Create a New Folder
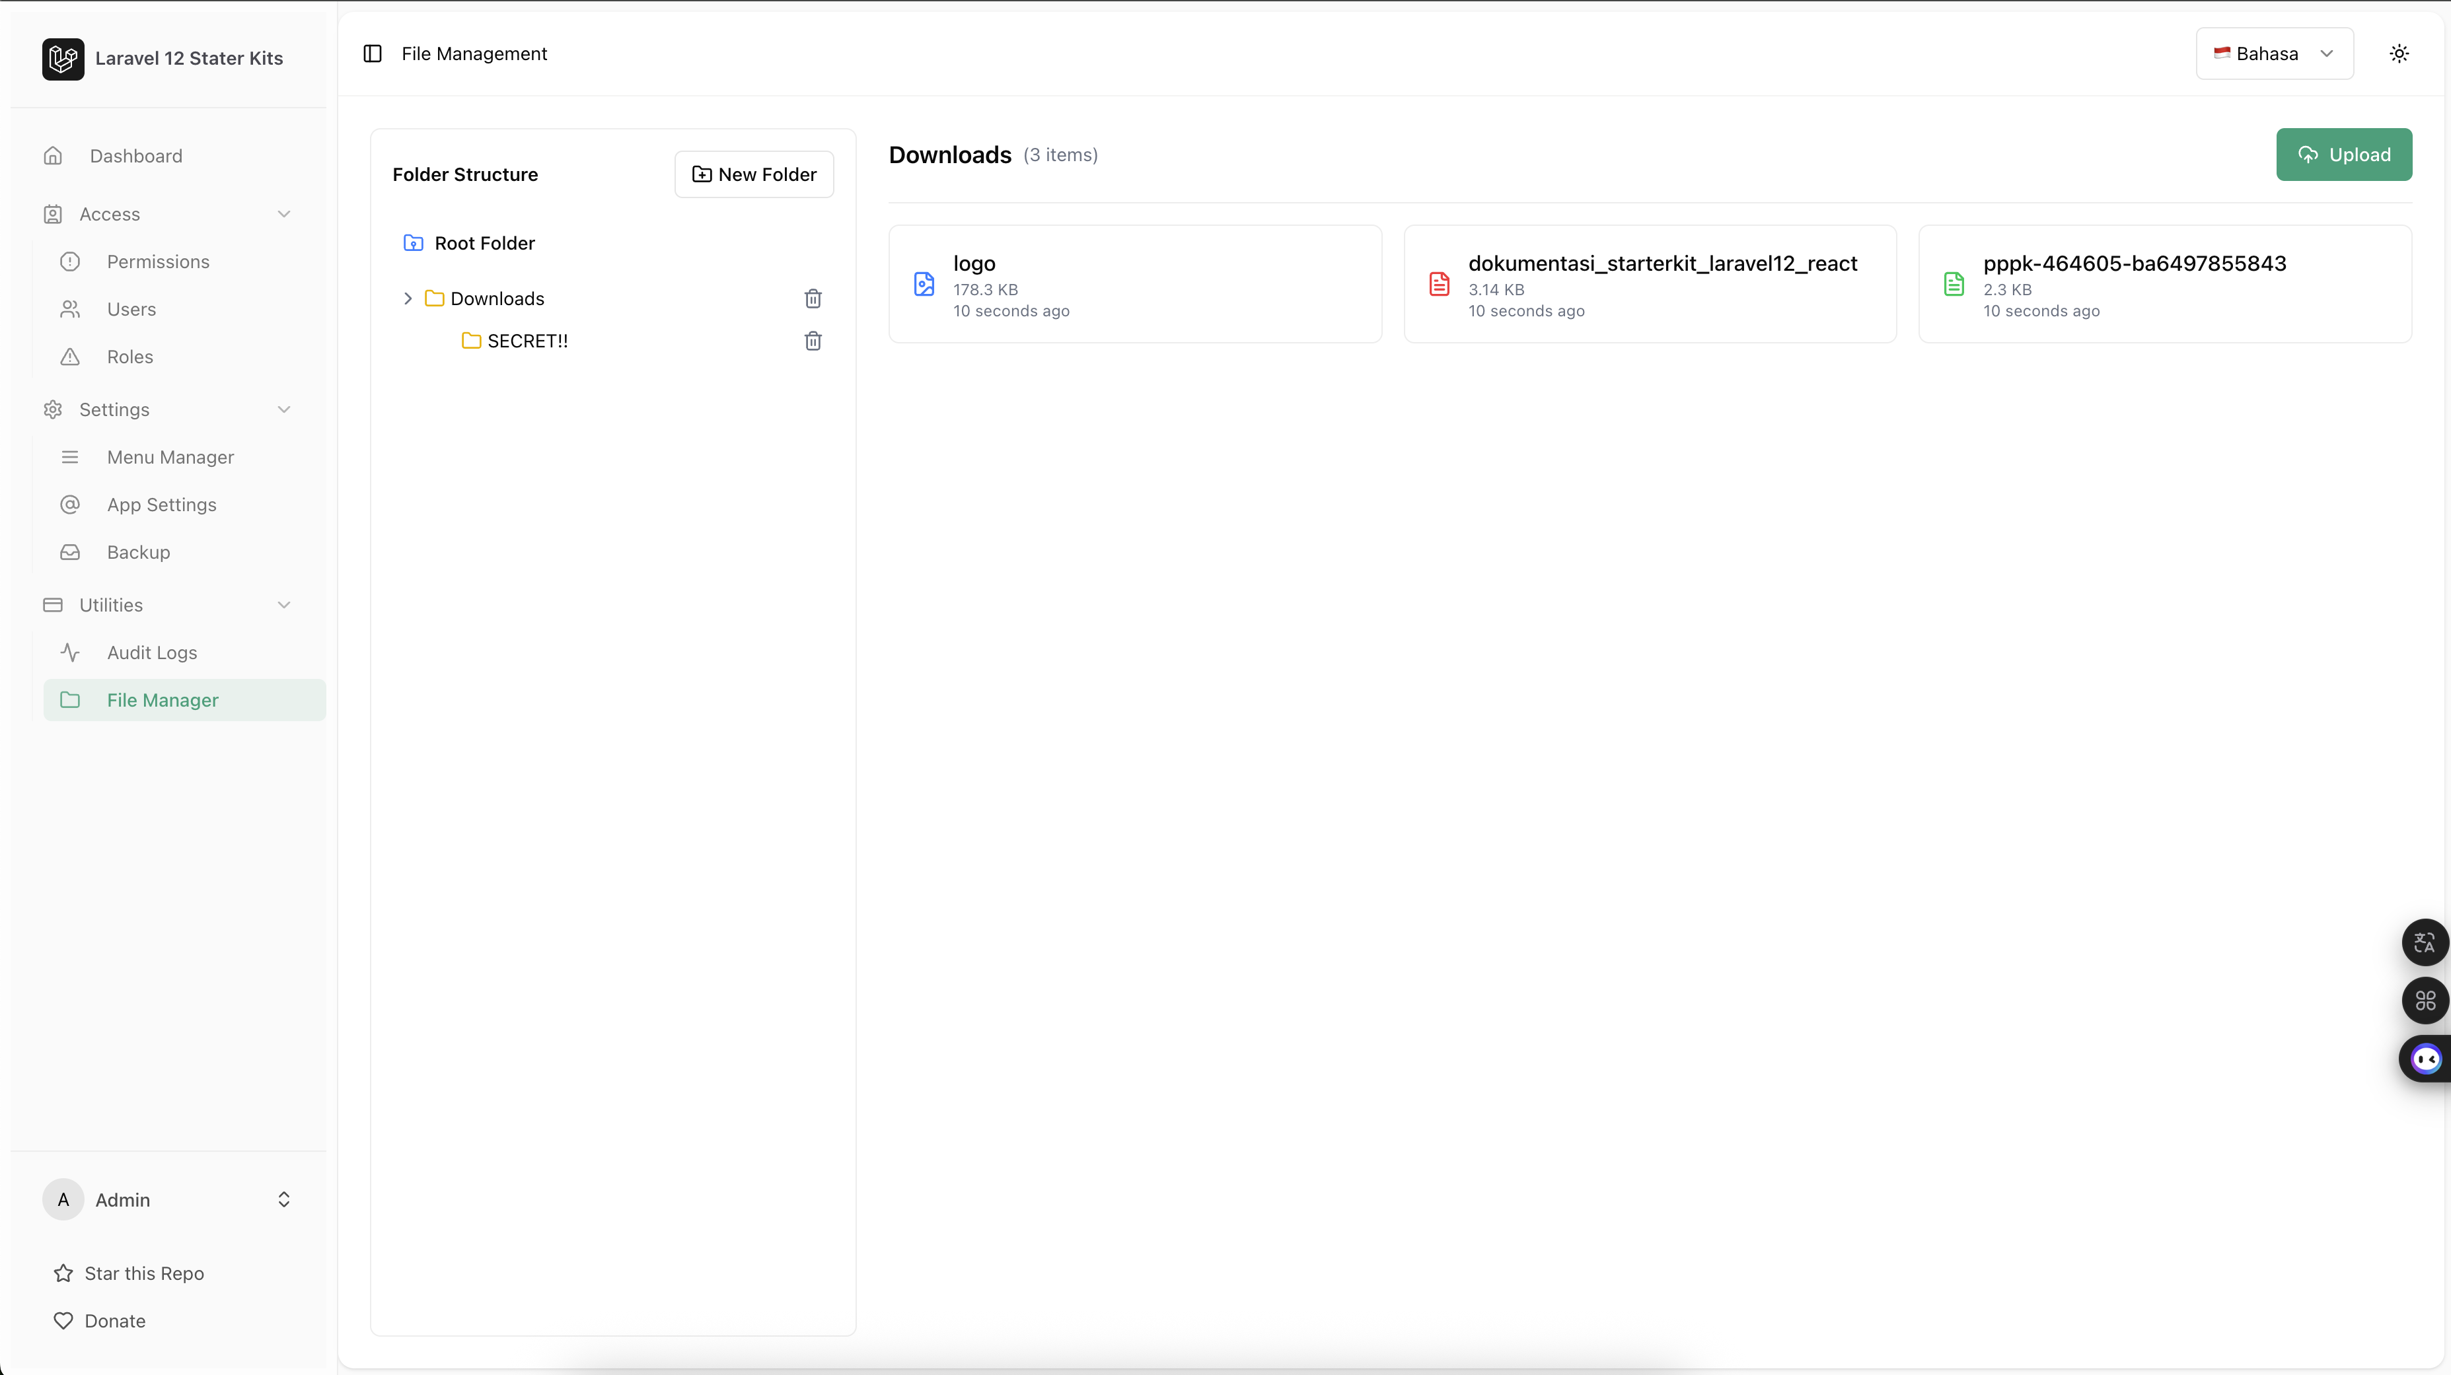Viewport: 2451px width, 1375px height. (x=754, y=174)
